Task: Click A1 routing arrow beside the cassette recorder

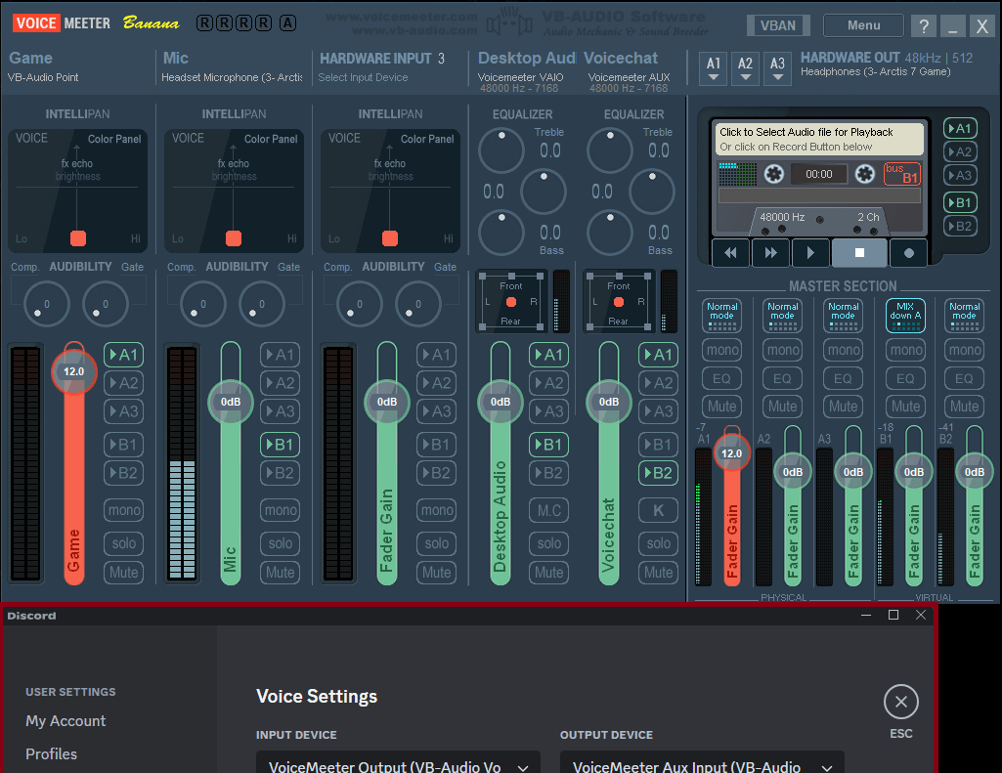Action: pos(959,127)
